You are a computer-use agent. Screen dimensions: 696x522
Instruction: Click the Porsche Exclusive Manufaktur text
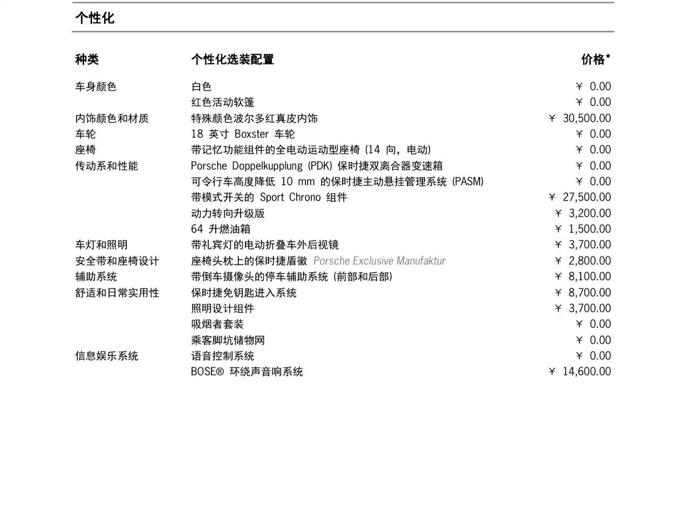pos(379,261)
